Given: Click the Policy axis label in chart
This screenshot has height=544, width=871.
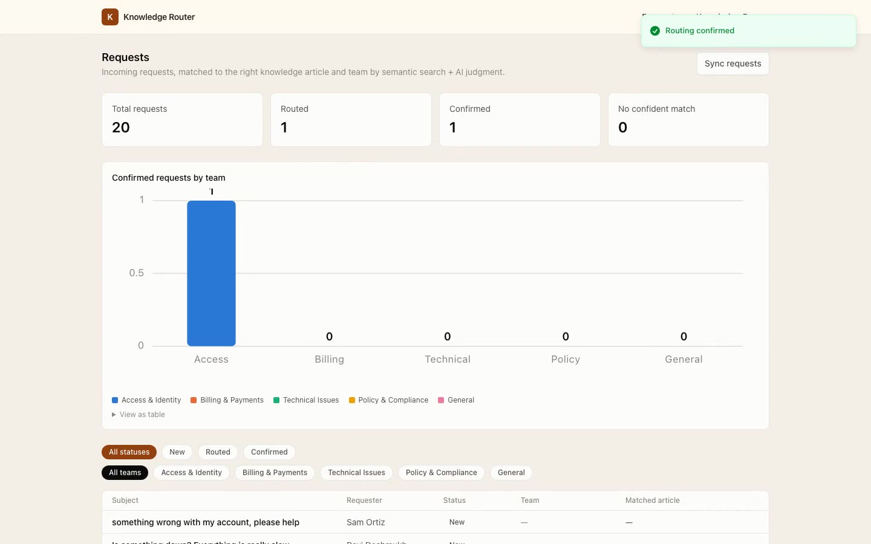Looking at the screenshot, I should (x=566, y=359).
